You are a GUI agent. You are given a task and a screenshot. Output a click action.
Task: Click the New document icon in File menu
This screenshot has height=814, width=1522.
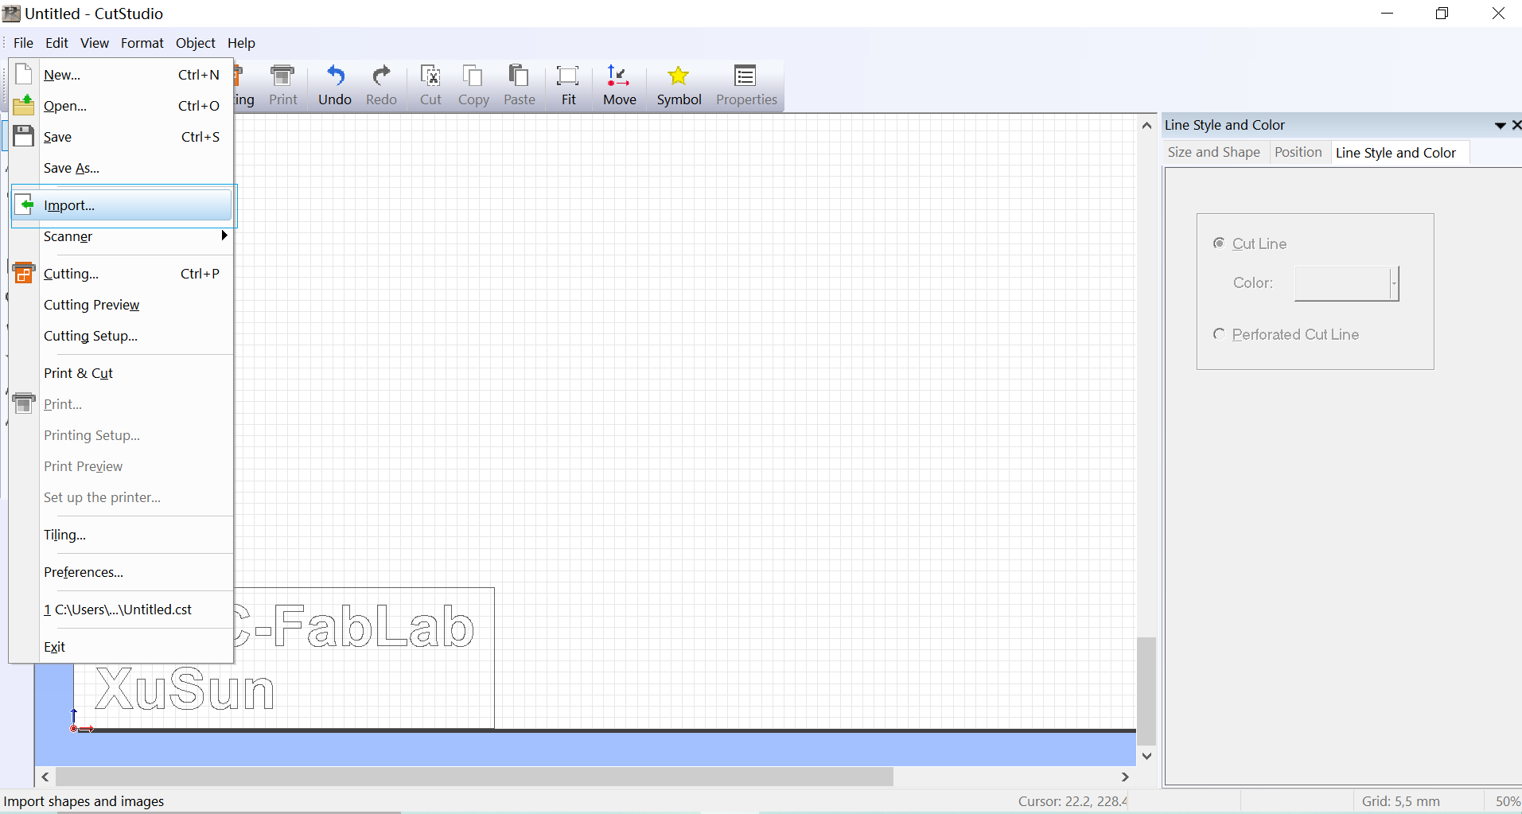(24, 74)
